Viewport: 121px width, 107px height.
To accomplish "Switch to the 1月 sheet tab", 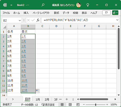I will coord(38,99).
